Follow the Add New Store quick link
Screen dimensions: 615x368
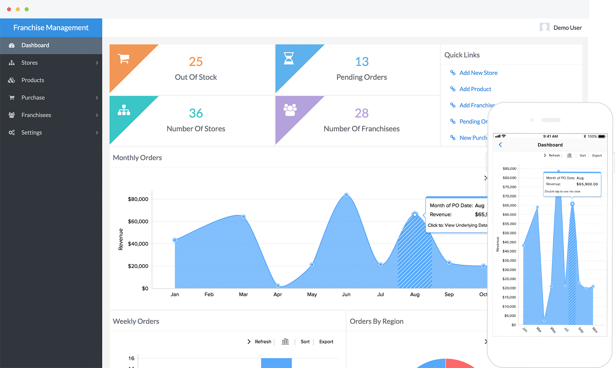[478, 73]
